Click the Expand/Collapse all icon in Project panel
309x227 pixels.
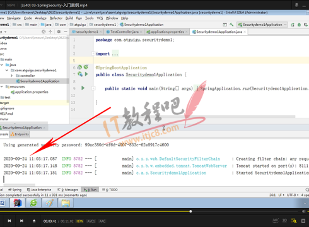click(x=50, y=32)
